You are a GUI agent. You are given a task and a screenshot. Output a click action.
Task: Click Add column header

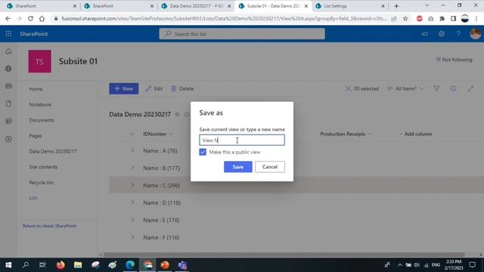[x=415, y=134]
